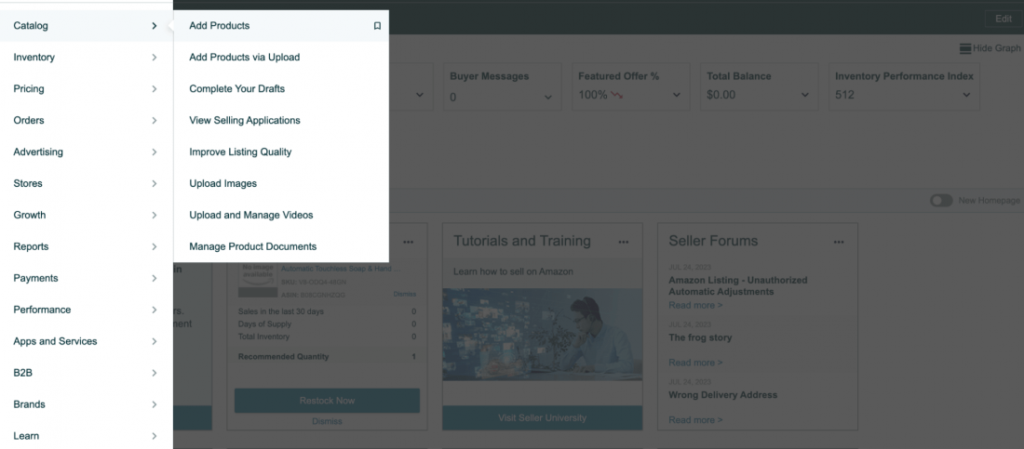Expand the Payments submenu chevron
The width and height of the screenshot is (1024, 449).
click(155, 278)
